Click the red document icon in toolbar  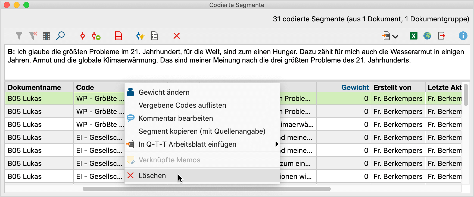118,36
